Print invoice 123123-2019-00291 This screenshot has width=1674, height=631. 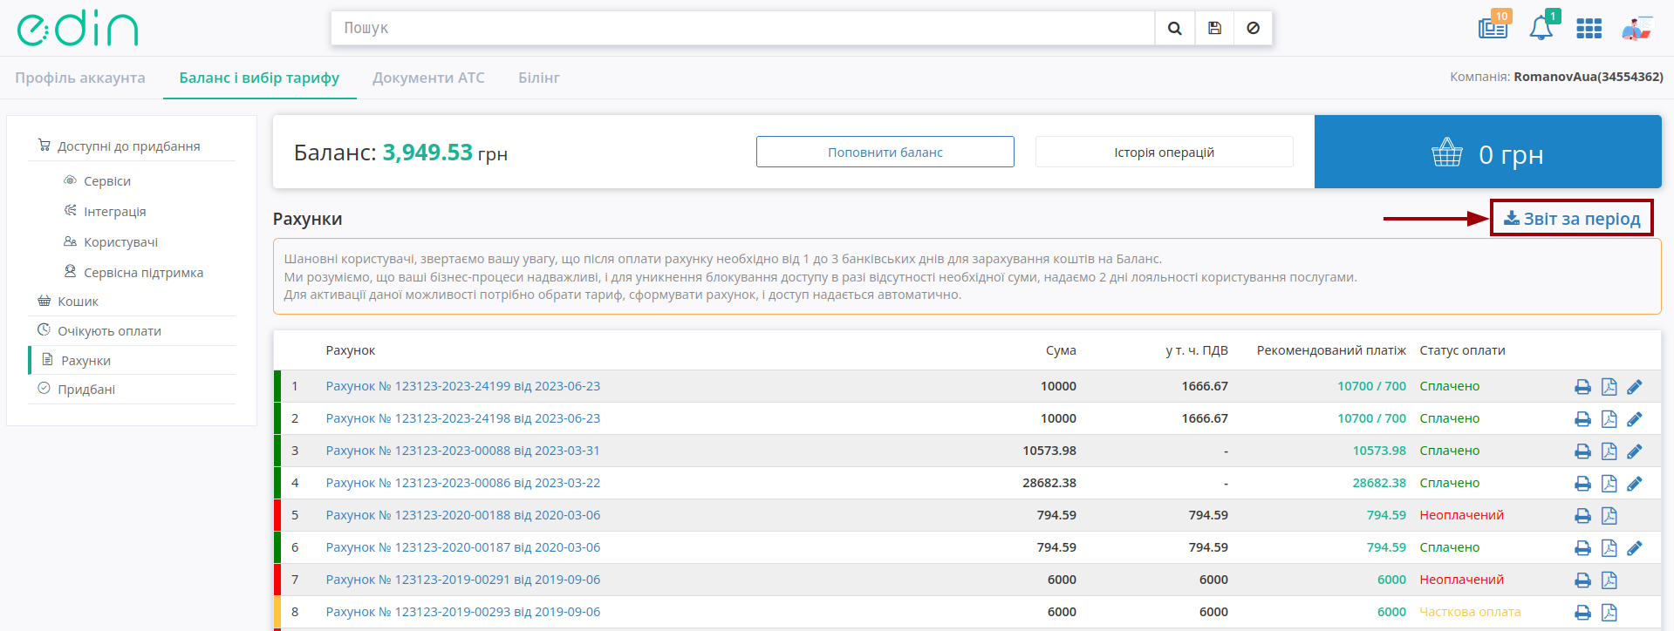[1582, 580]
